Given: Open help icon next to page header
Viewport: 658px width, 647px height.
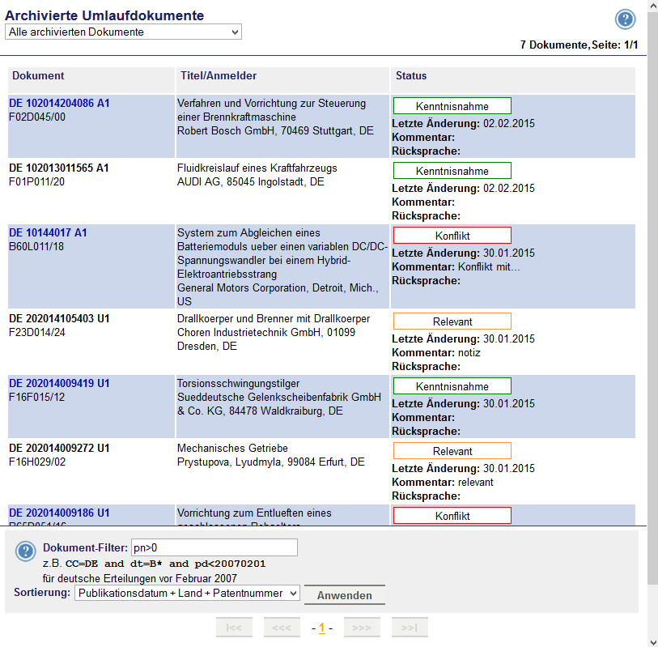Looking at the screenshot, I should tap(625, 19).
